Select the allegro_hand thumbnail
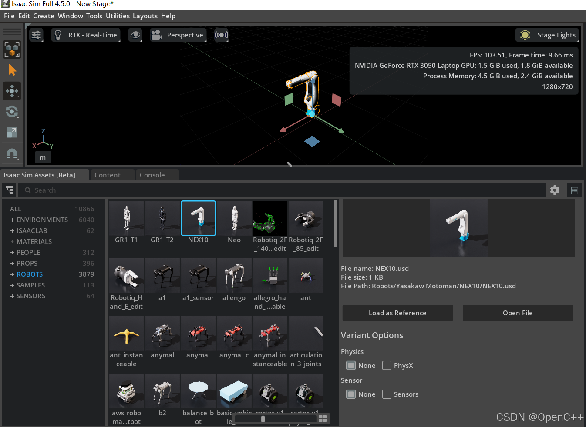 (270, 276)
